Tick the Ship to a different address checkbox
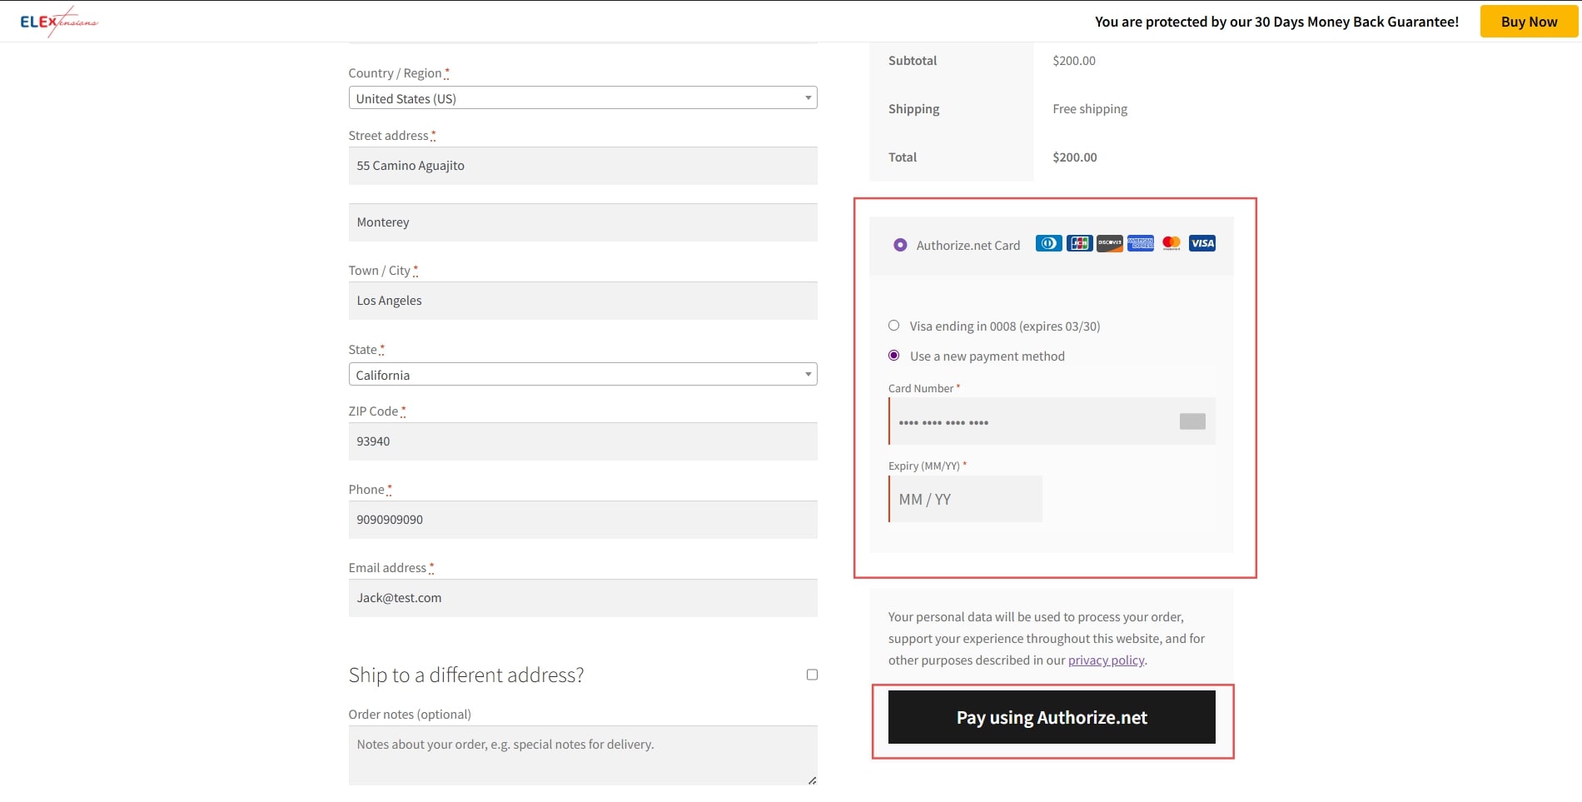 coord(812,675)
